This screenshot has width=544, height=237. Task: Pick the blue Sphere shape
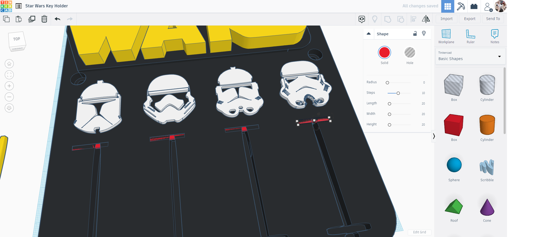(454, 165)
